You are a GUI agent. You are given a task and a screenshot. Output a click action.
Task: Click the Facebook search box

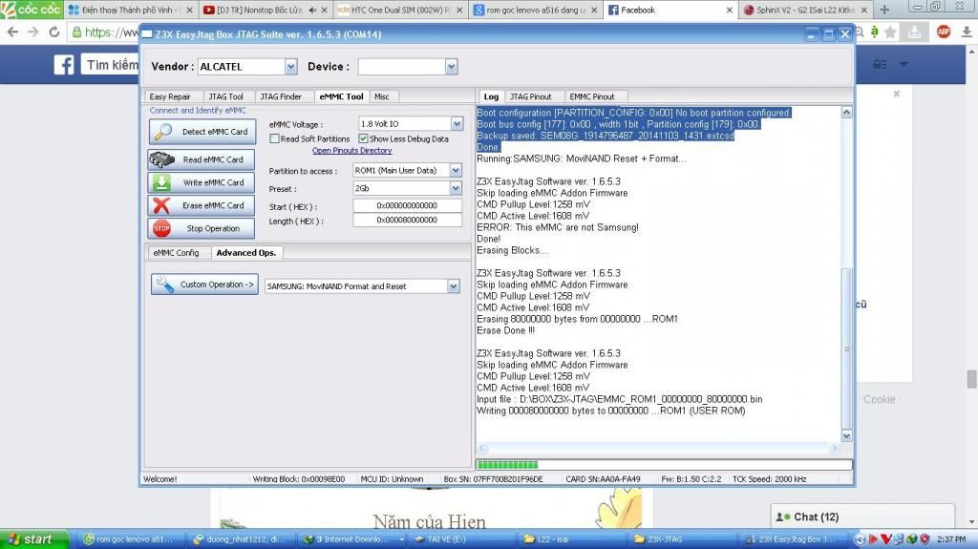111,64
